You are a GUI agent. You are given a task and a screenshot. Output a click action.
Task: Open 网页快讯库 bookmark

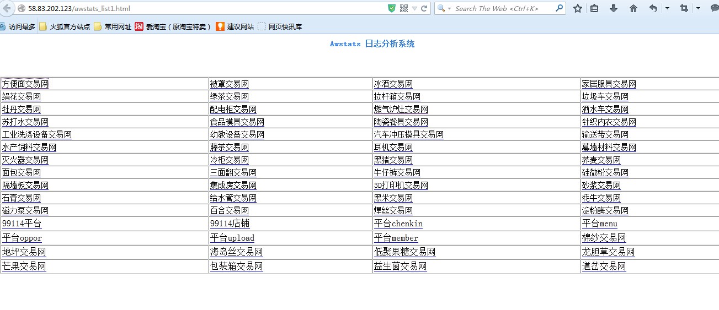coord(280,26)
